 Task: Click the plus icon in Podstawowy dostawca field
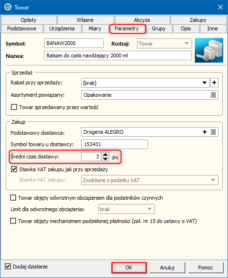(x=205, y=132)
